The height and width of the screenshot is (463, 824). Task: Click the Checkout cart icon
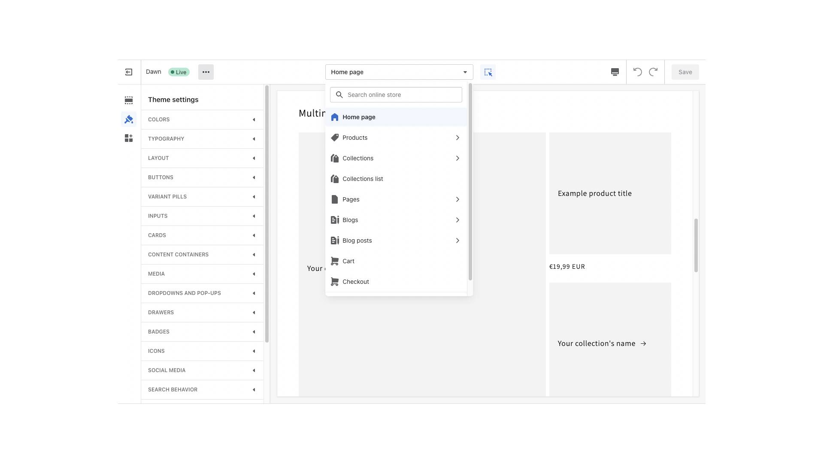pyautogui.click(x=335, y=282)
